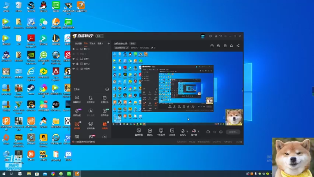314x177 pixels.
Task: Switch to the 场景1 scene tab
Action: click(100, 43)
